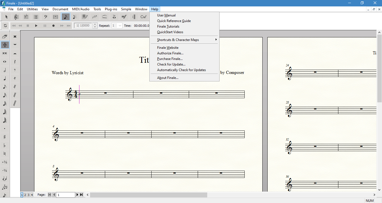The width and height of the screenshot is (382, 203).
Task: Select the HyperScribe piano-keys tool
Action: (85, 17)
